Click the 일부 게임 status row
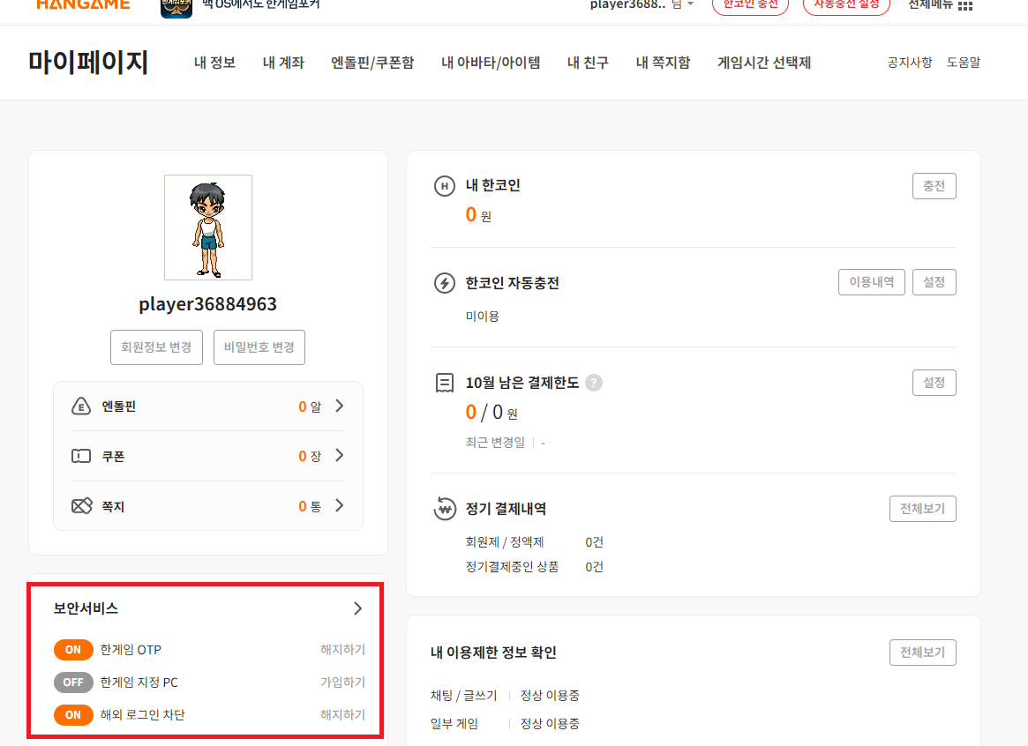The image size is (1028, 746). coord(505,724)
